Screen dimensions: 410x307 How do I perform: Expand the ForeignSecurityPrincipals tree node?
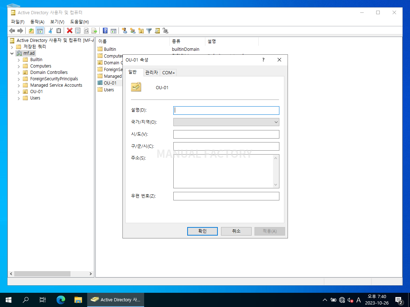19,79
